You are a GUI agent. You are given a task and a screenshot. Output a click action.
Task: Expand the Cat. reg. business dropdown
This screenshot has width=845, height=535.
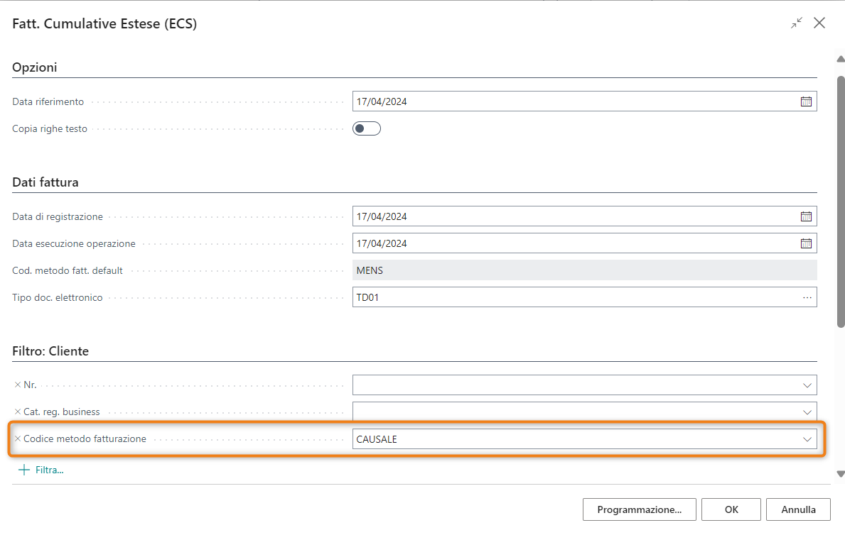pos(807,412)
